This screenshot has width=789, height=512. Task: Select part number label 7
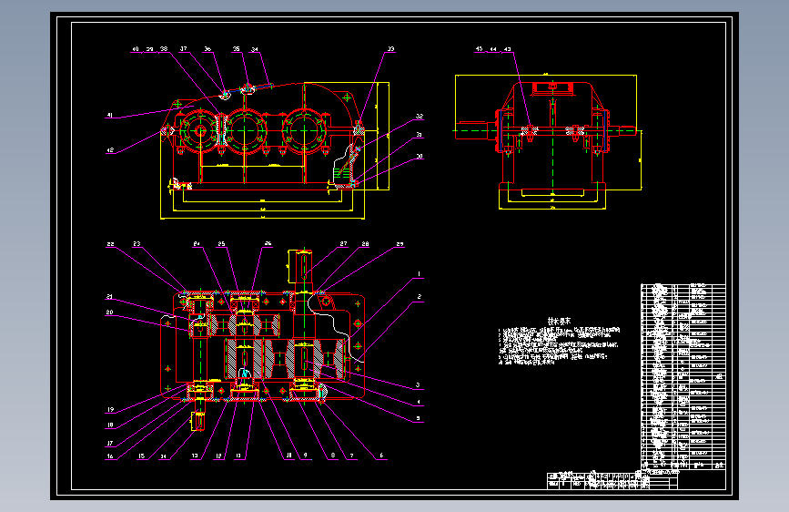point(352,456)
